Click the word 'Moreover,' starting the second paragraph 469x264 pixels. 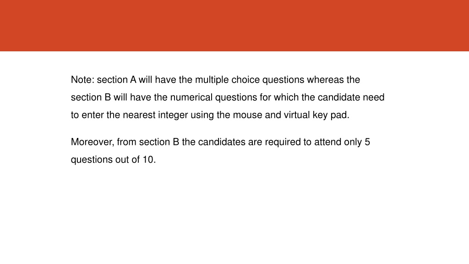pos(93,142)
